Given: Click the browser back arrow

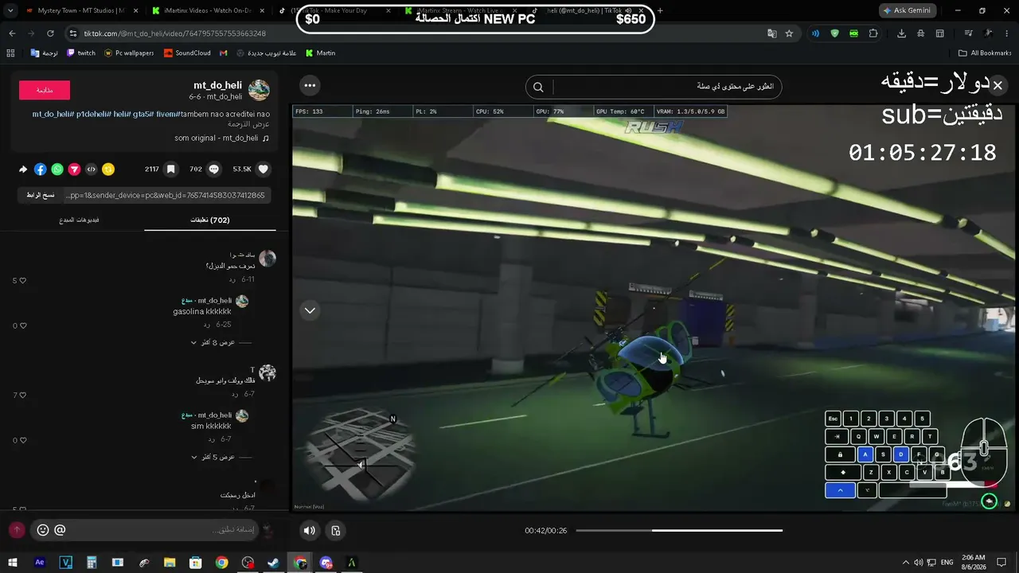Looking at the screenshot, I should 12,33.
